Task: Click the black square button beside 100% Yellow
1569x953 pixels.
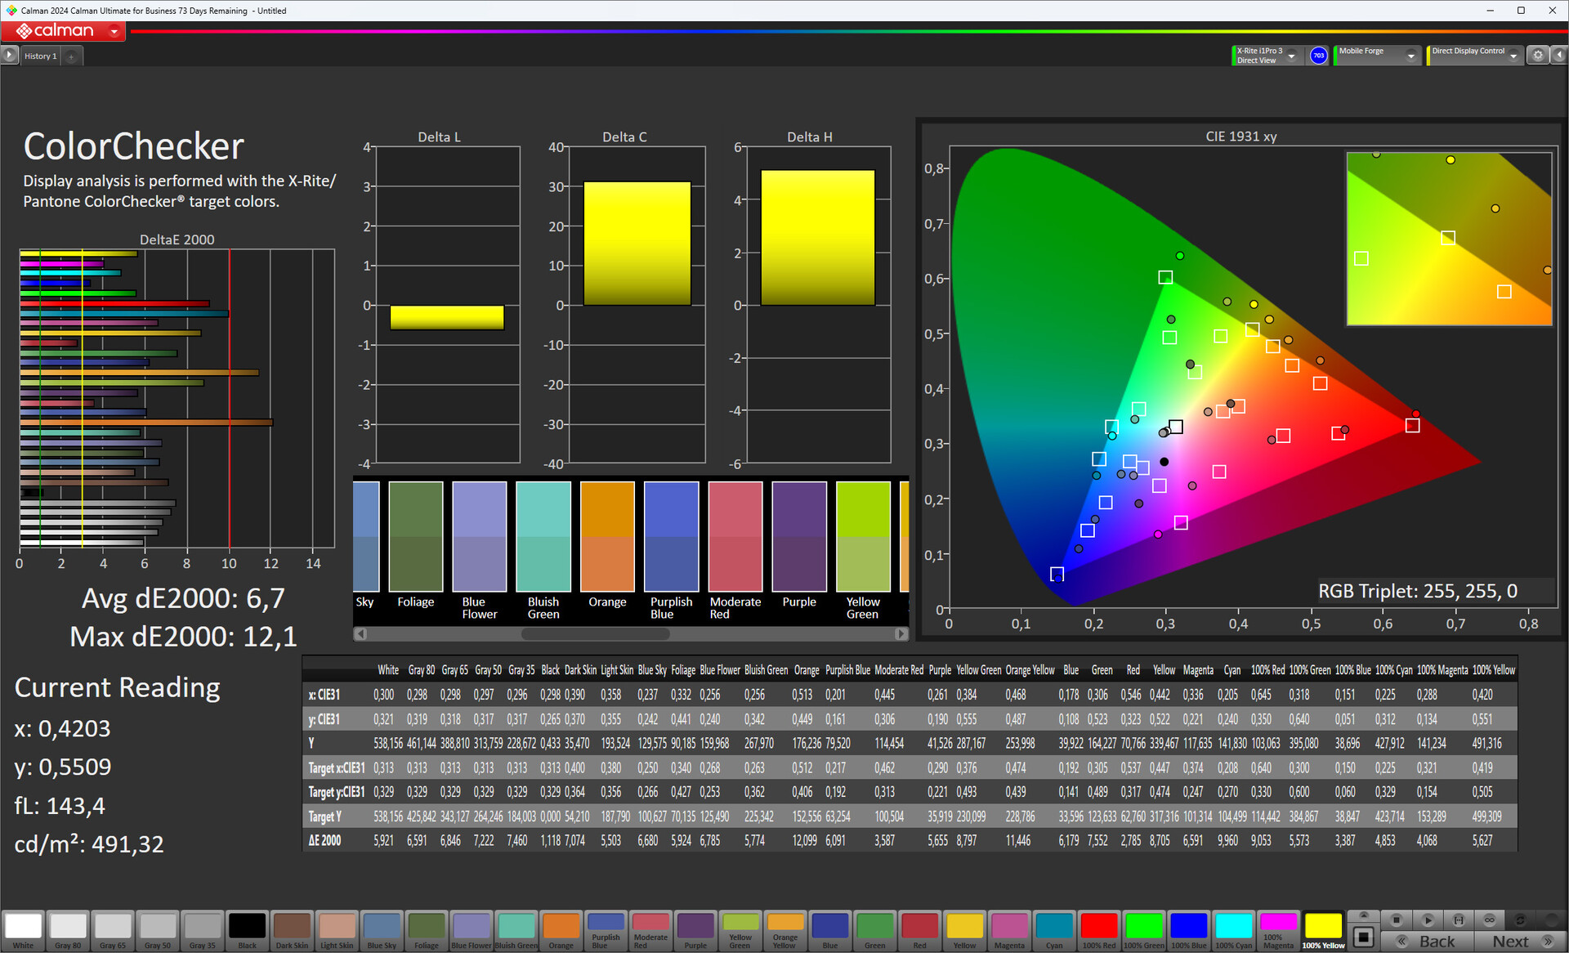Action: pyautogui.click(x=1362, y=937)
